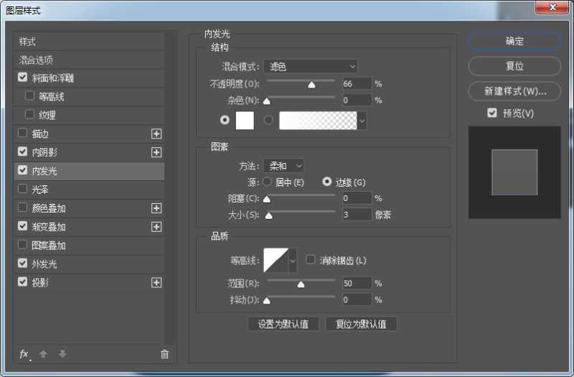Click the 杂色 value field

[x=357, y=100]
